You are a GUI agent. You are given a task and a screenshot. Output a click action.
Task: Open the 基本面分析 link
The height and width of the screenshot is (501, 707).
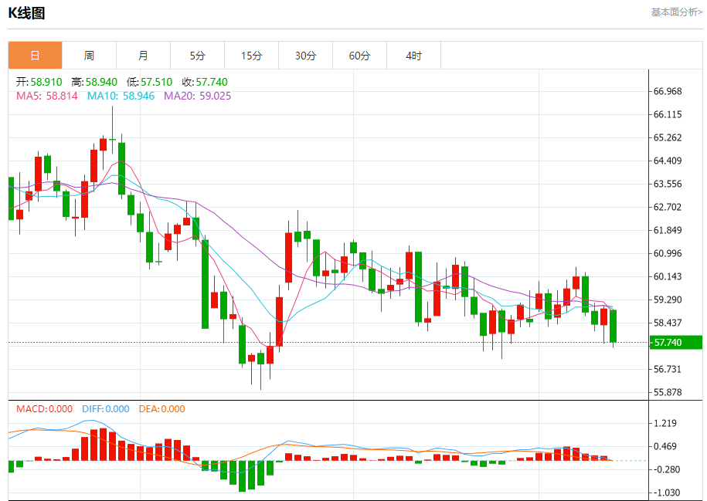coord(676,12)
